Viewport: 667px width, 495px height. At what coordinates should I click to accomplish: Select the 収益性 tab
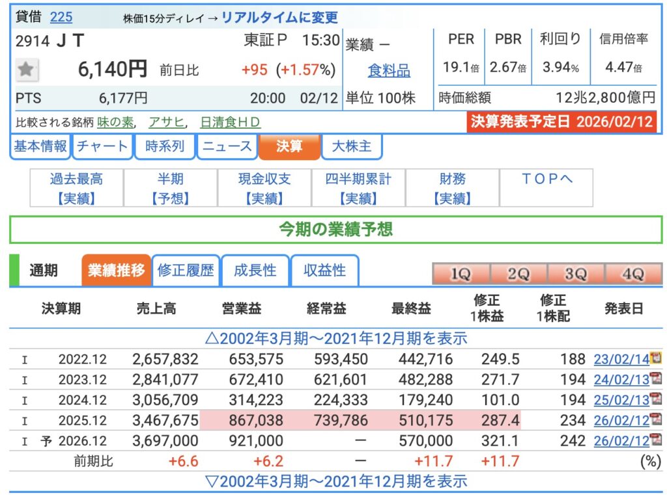coord(324,271)
